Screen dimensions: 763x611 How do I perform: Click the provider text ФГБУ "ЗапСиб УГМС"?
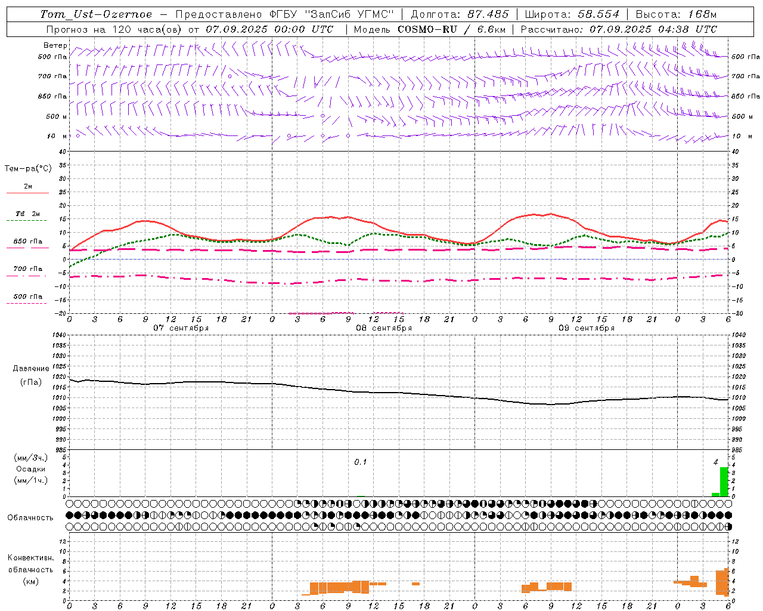(x=332, y=14)
